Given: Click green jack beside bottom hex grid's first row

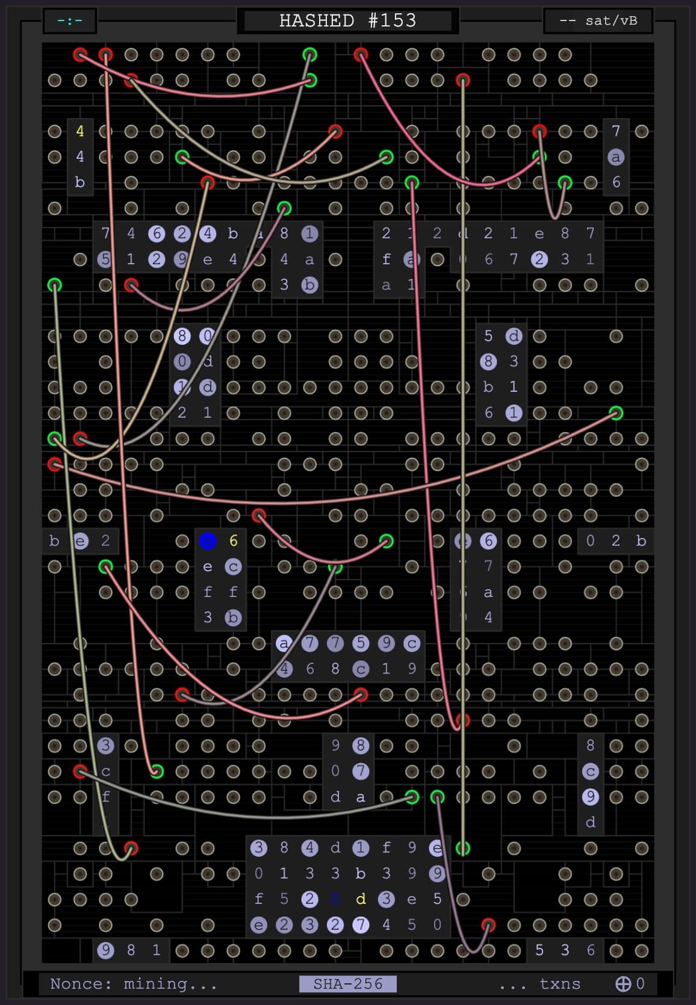Looking at the screenshot, I should coord(462,848).
